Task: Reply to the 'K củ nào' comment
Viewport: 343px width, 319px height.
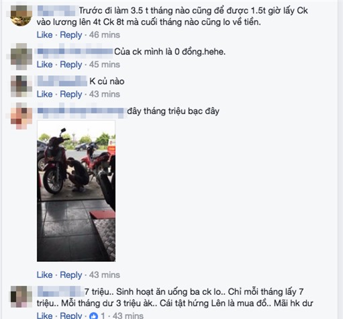Action: tap(71, 94)
